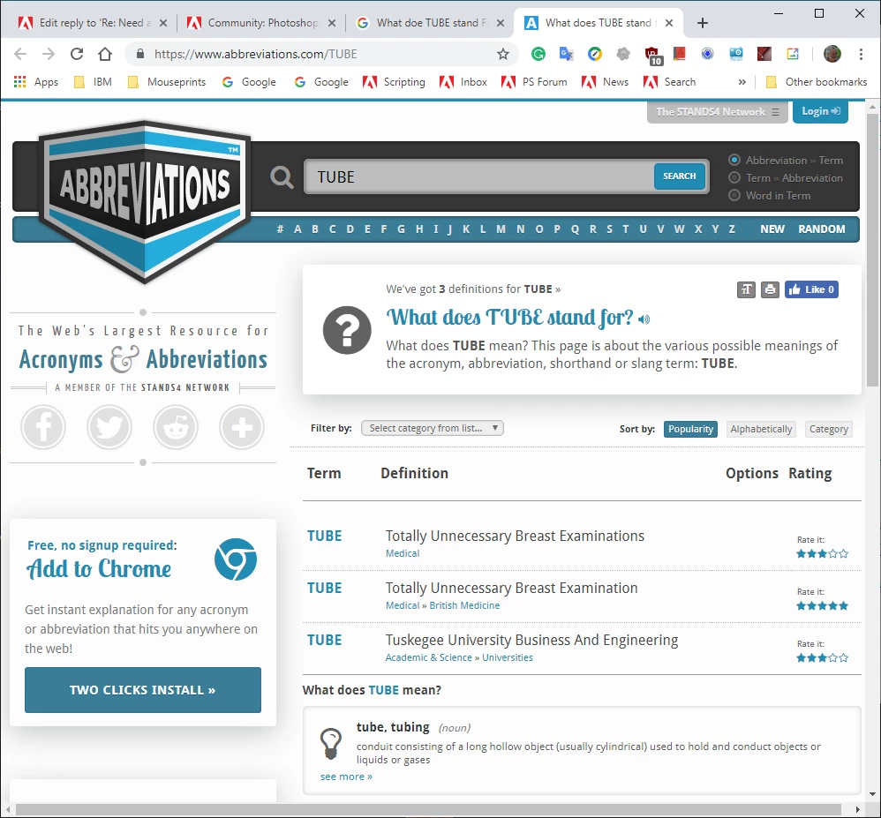This screenshot has height=818, width=881.
Task: Sort results Alphabetically
Action: coord(761,429)
